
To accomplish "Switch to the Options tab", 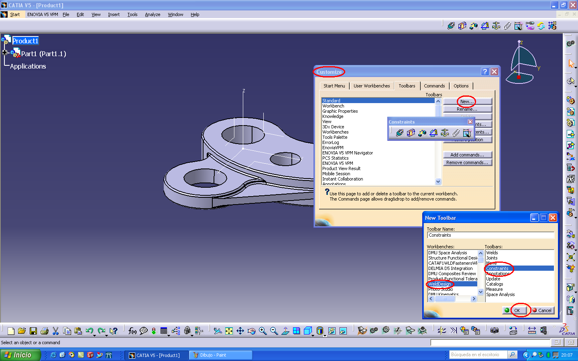I will [461, 86].
